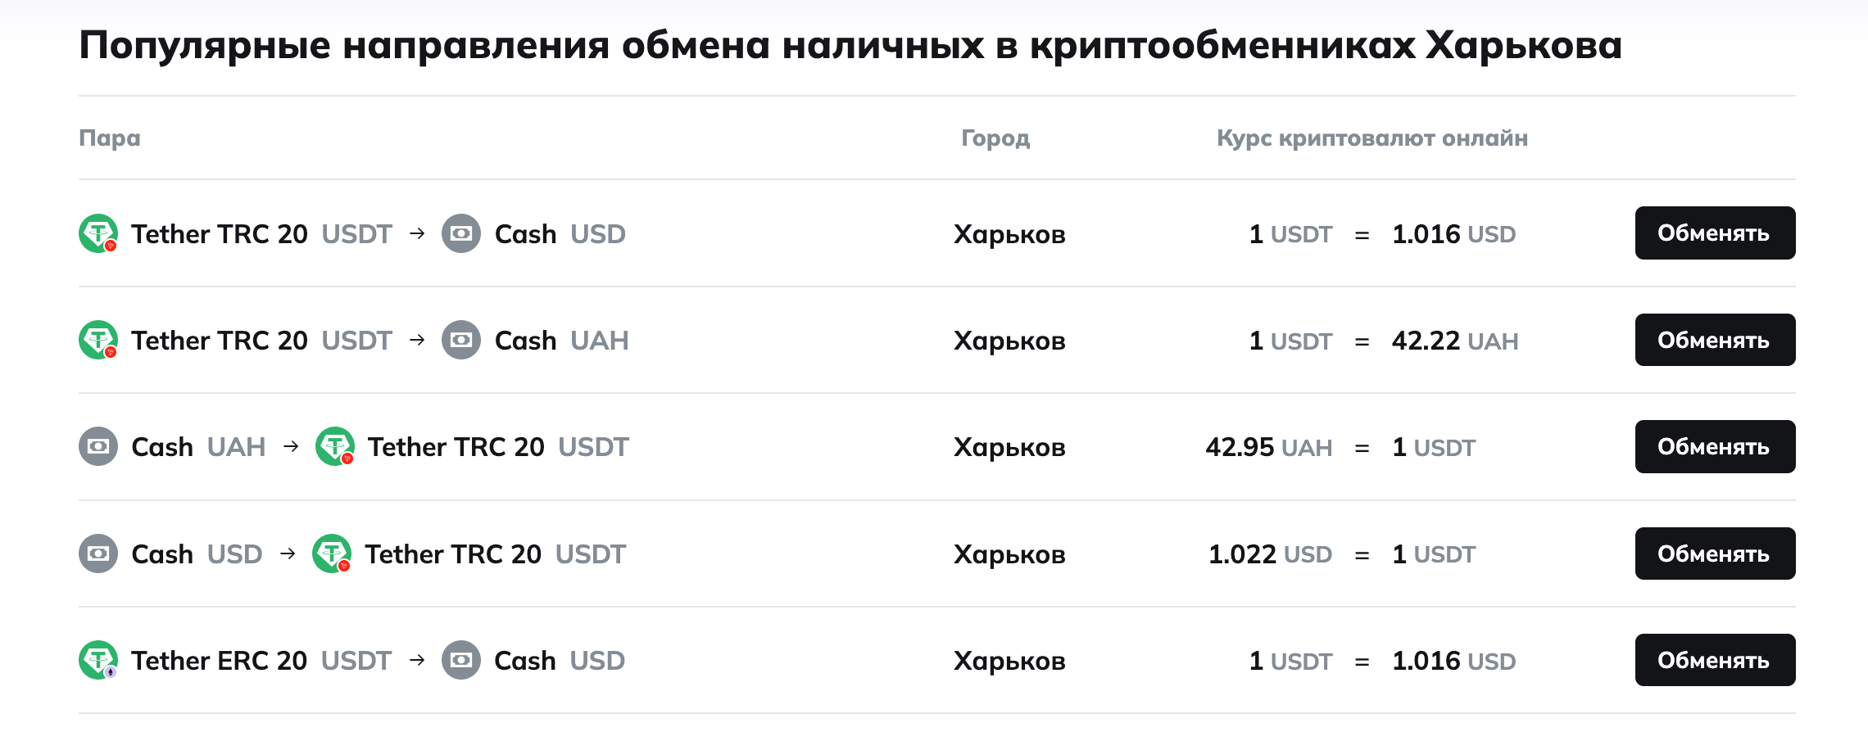Click the Cash USD icon in first row

click(461, 233)
